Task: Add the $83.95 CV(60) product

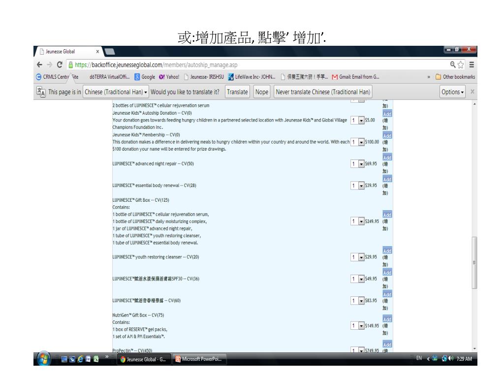Action: coord(387,295)
